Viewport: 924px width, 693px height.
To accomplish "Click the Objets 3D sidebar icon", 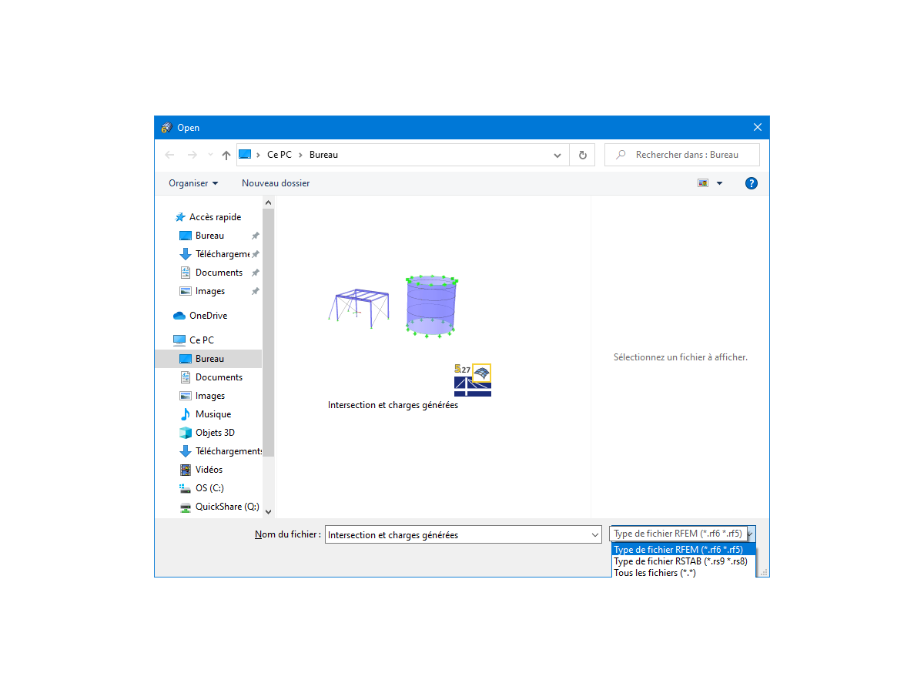I will [x=185, y=432].
